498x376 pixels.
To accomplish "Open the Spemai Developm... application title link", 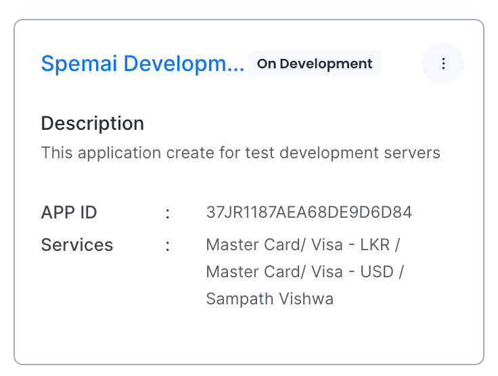I will click(143, 64).
